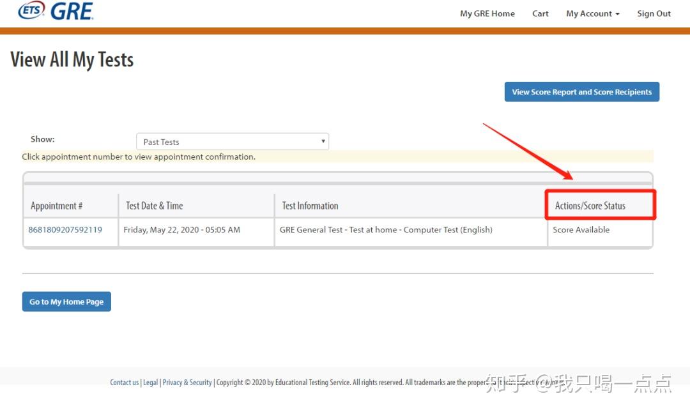The width and height of the screenshot is (690, 412).
Task: Click the 'Appointment #' column header
Action: pyautogui.click(x=56, y=206)
